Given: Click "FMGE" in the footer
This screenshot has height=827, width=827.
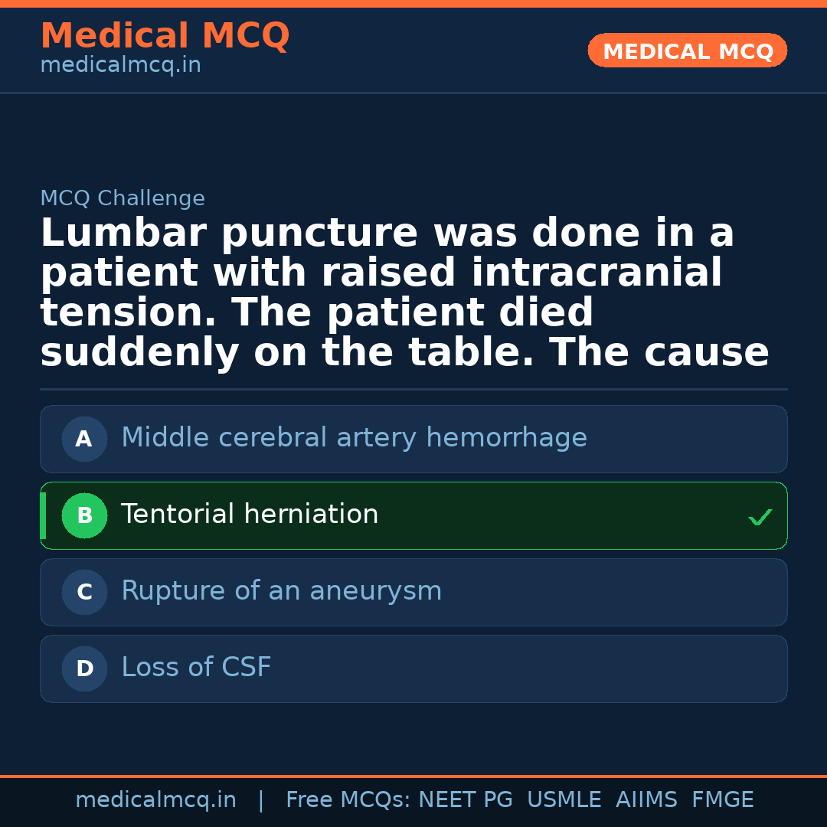Looking at the screenshot, I should pos(722,800).
